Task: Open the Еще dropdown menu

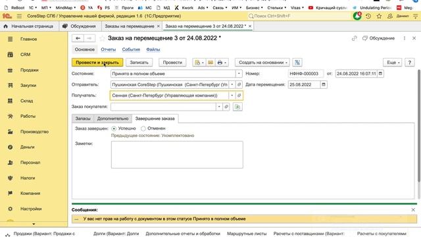Action: pyautogui.click(x=393, y=63)
